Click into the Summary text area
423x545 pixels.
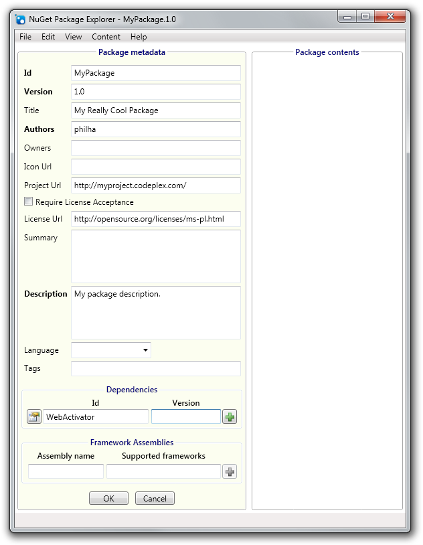[x=156, y=256]
